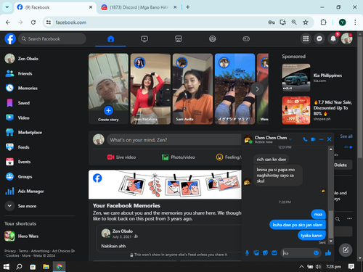Open Feeds in the left sidebar
Image resolution: width=363 pixels, height=272 pixels.
(x=40, y=147)
